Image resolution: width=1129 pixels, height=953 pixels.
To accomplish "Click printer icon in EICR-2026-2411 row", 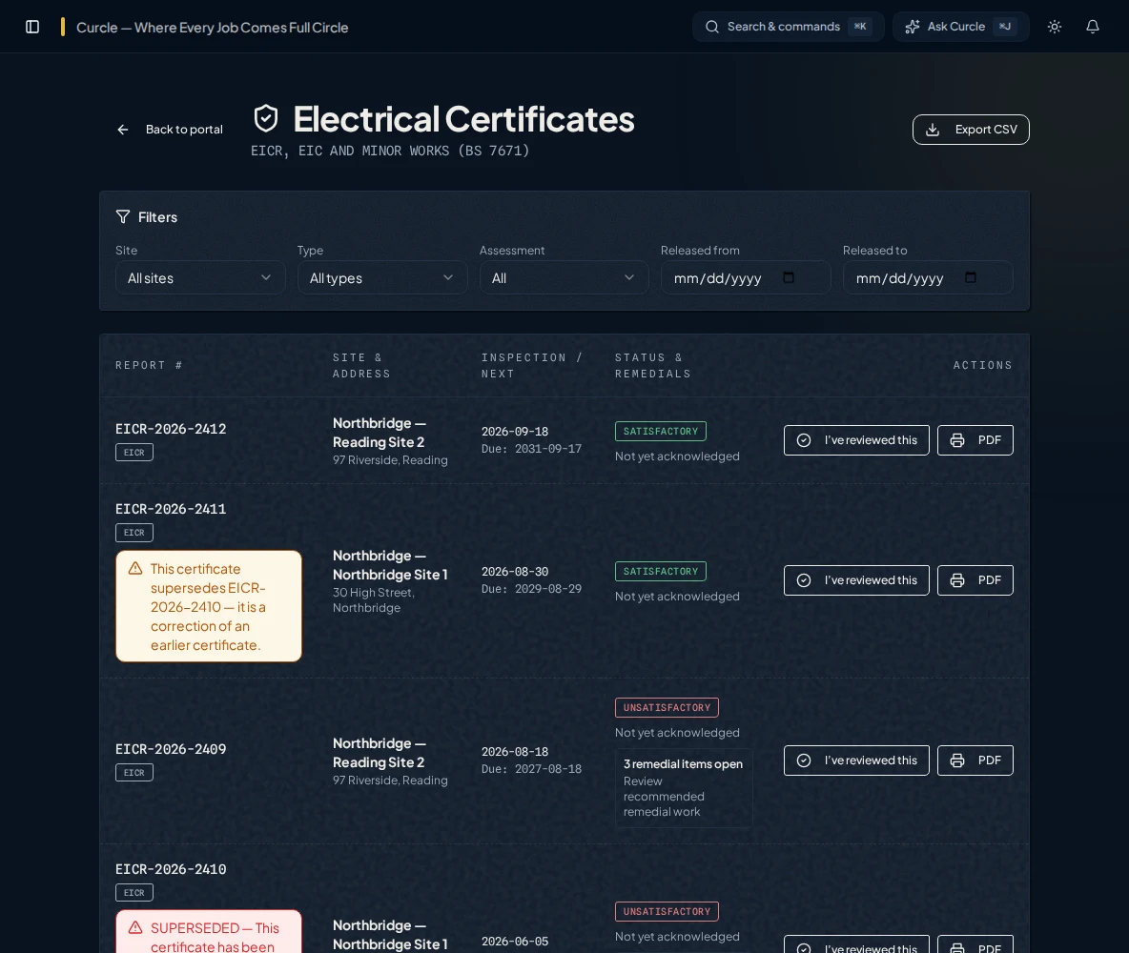I will pyautogui.click(x=957, y=580).
